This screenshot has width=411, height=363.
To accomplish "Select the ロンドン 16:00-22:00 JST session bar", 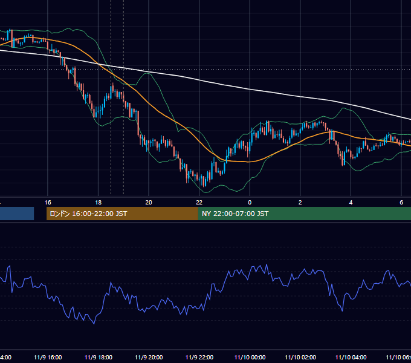I will point(122,214).
